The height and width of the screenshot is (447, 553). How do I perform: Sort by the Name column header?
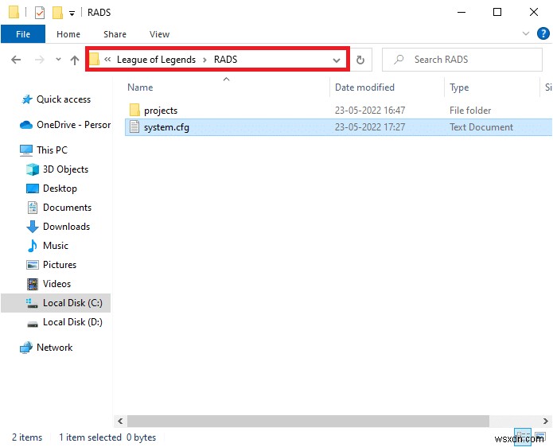click(140, 87)
